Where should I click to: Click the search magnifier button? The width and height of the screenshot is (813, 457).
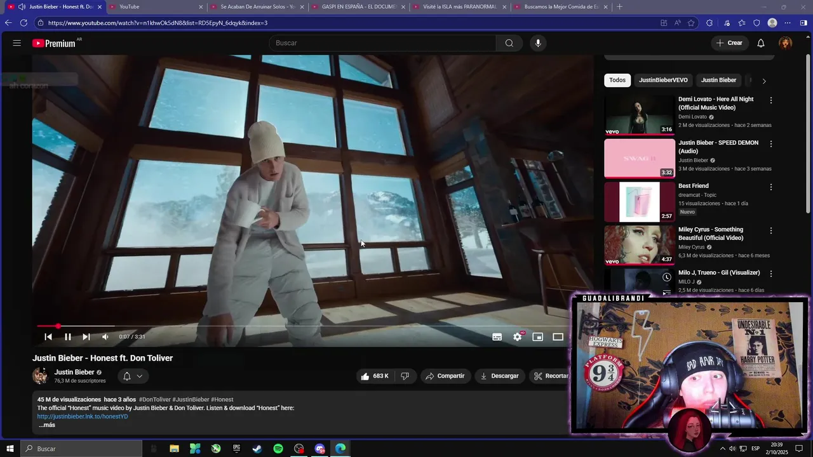pos(509,43)
